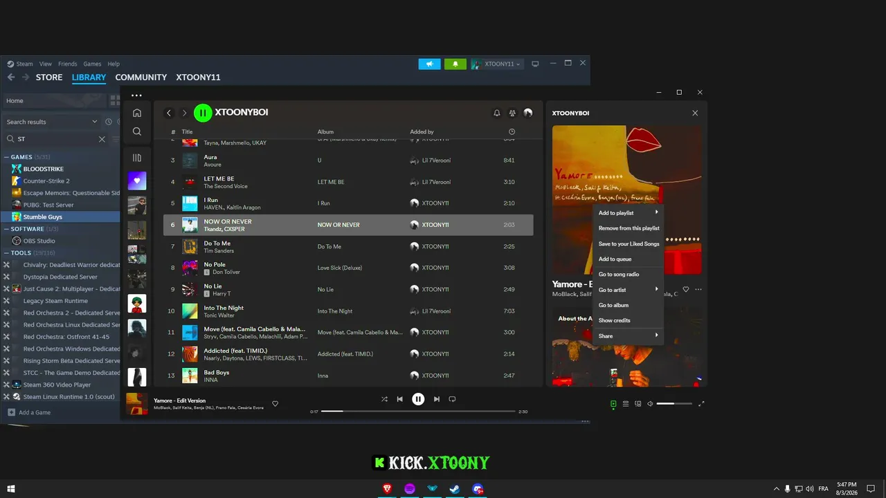886x498 pixels.
Task: Adjust the Spotify volume slider
Action: click(674, 404)
